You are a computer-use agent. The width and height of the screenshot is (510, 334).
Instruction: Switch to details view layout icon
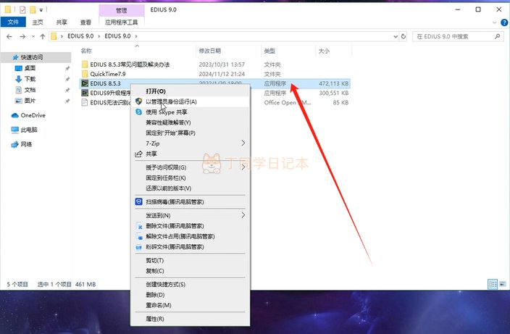coord(493,284)
